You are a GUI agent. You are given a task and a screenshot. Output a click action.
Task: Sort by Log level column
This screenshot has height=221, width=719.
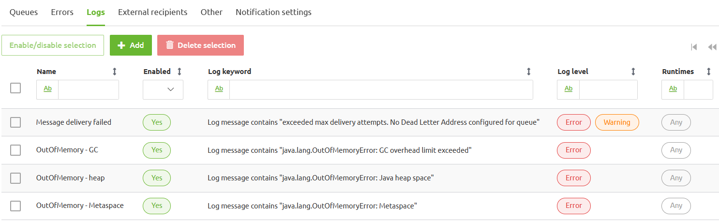[633, 72]
